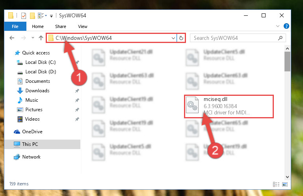Image resolution: width=303 pixels, height=196 pixels.
Task: Open the Help question mark icon
Action: point(286,26)
